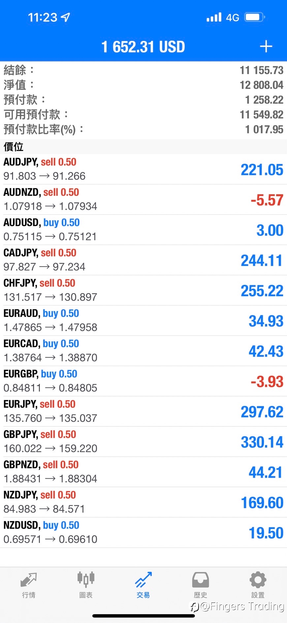Open the EURGBP buy 0.50 position
Image resolution: width=287 pixels, height=623 pixels.
pos(143,381)
